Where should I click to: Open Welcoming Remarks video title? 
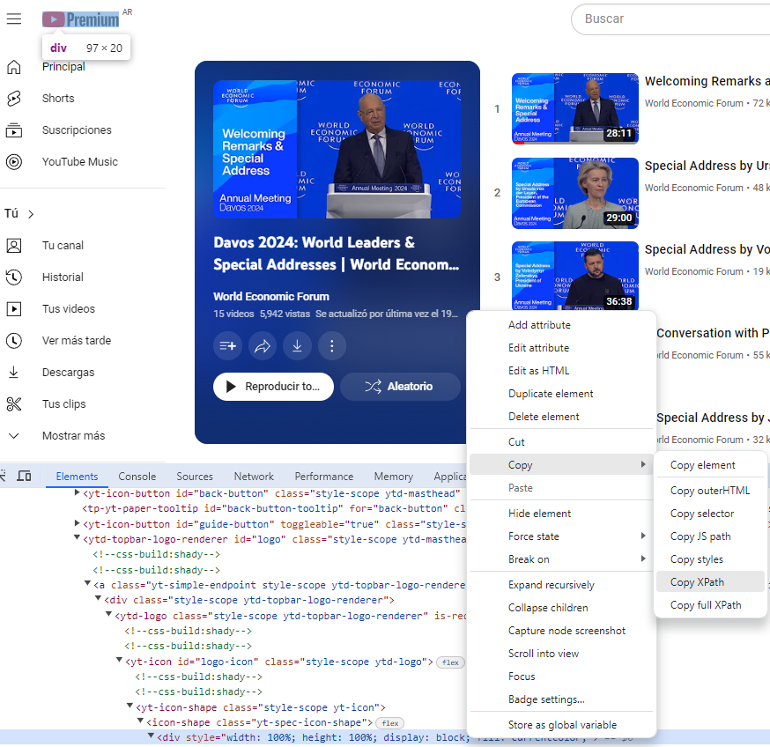[707, 81]
